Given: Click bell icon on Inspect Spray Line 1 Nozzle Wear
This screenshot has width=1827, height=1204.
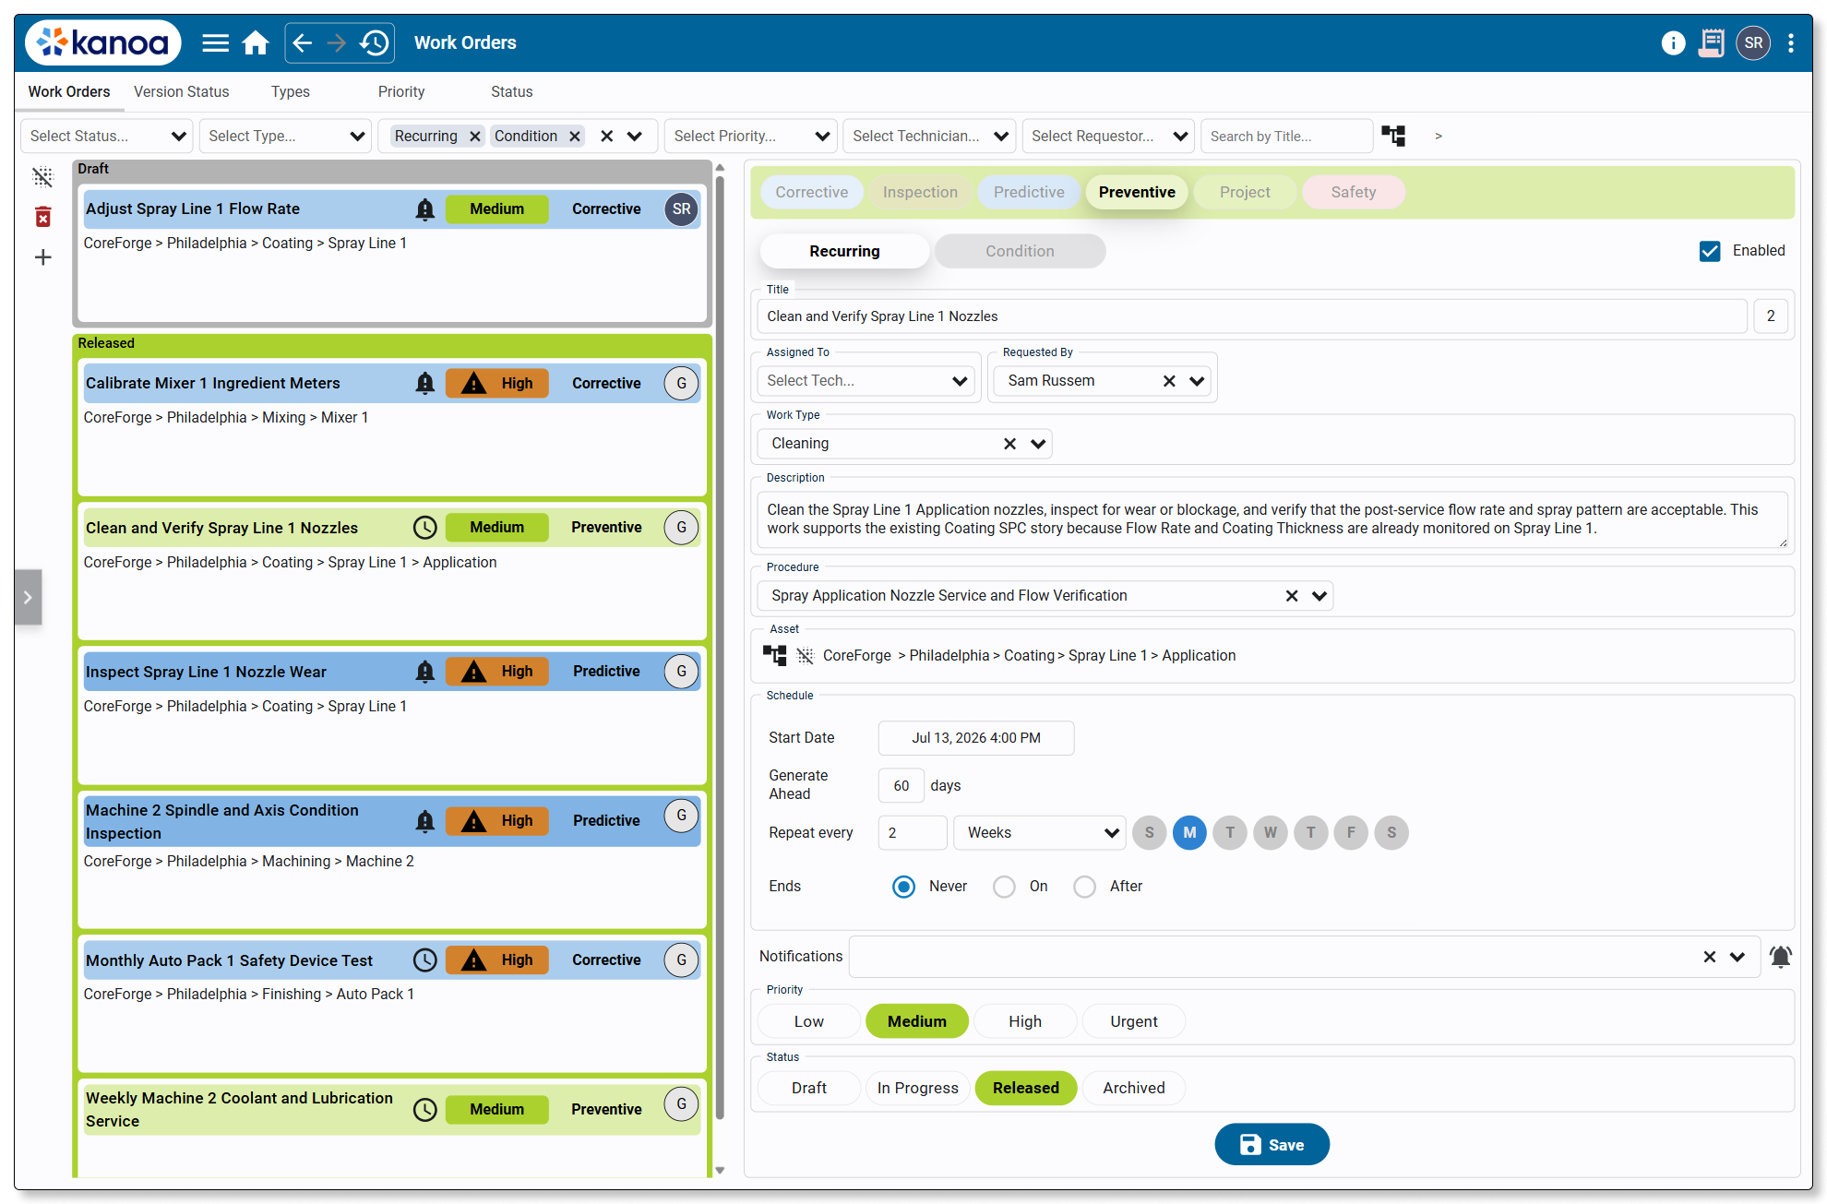Looking at the screenshot, I should (x=424, y=672).
